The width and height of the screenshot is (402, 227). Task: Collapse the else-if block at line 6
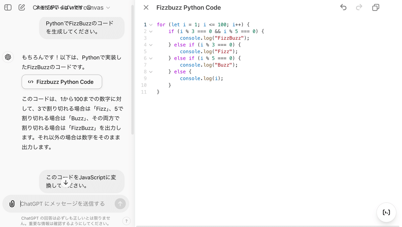[151, 58]
